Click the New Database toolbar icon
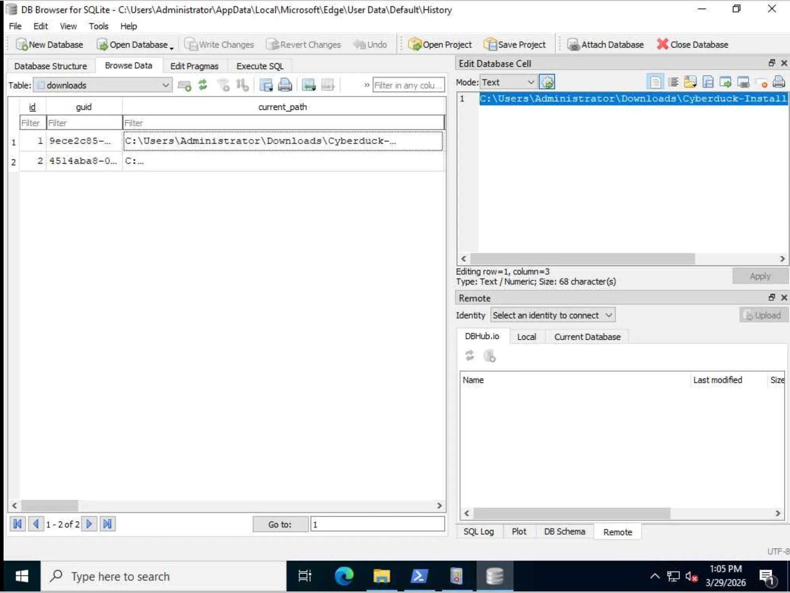 [21, 44]
